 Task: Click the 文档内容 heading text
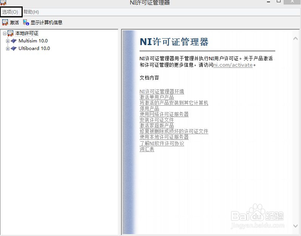[149, 78]
